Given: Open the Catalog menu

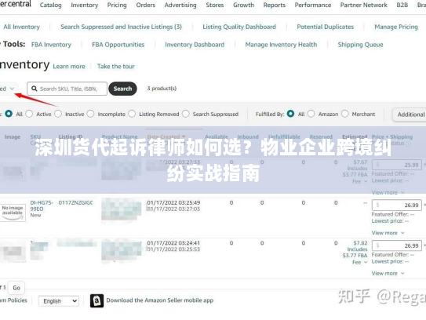Looking at the screenshot, I should (x=50, y=5).
